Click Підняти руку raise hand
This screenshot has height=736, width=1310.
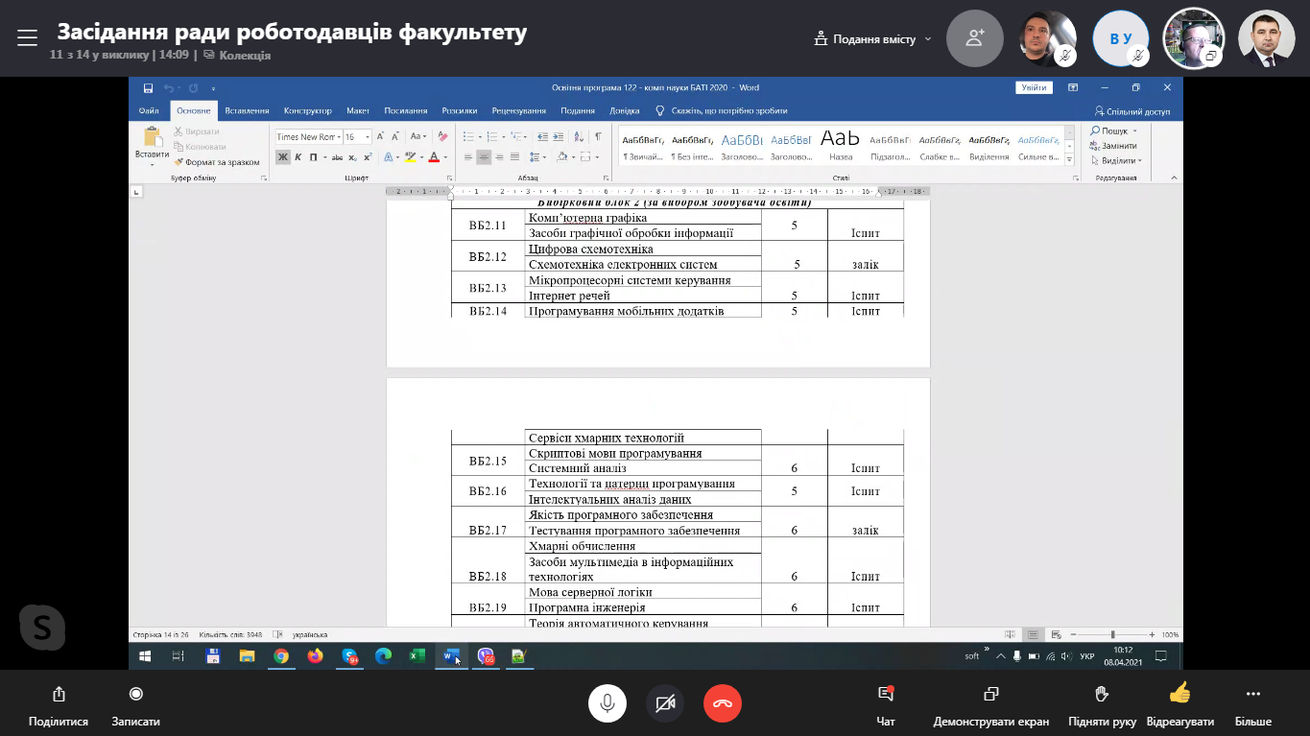[1102, 703]
